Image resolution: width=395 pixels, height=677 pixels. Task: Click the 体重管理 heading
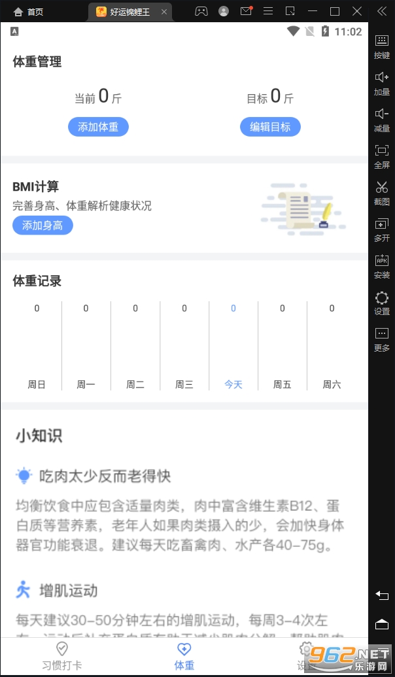point(37,61)
